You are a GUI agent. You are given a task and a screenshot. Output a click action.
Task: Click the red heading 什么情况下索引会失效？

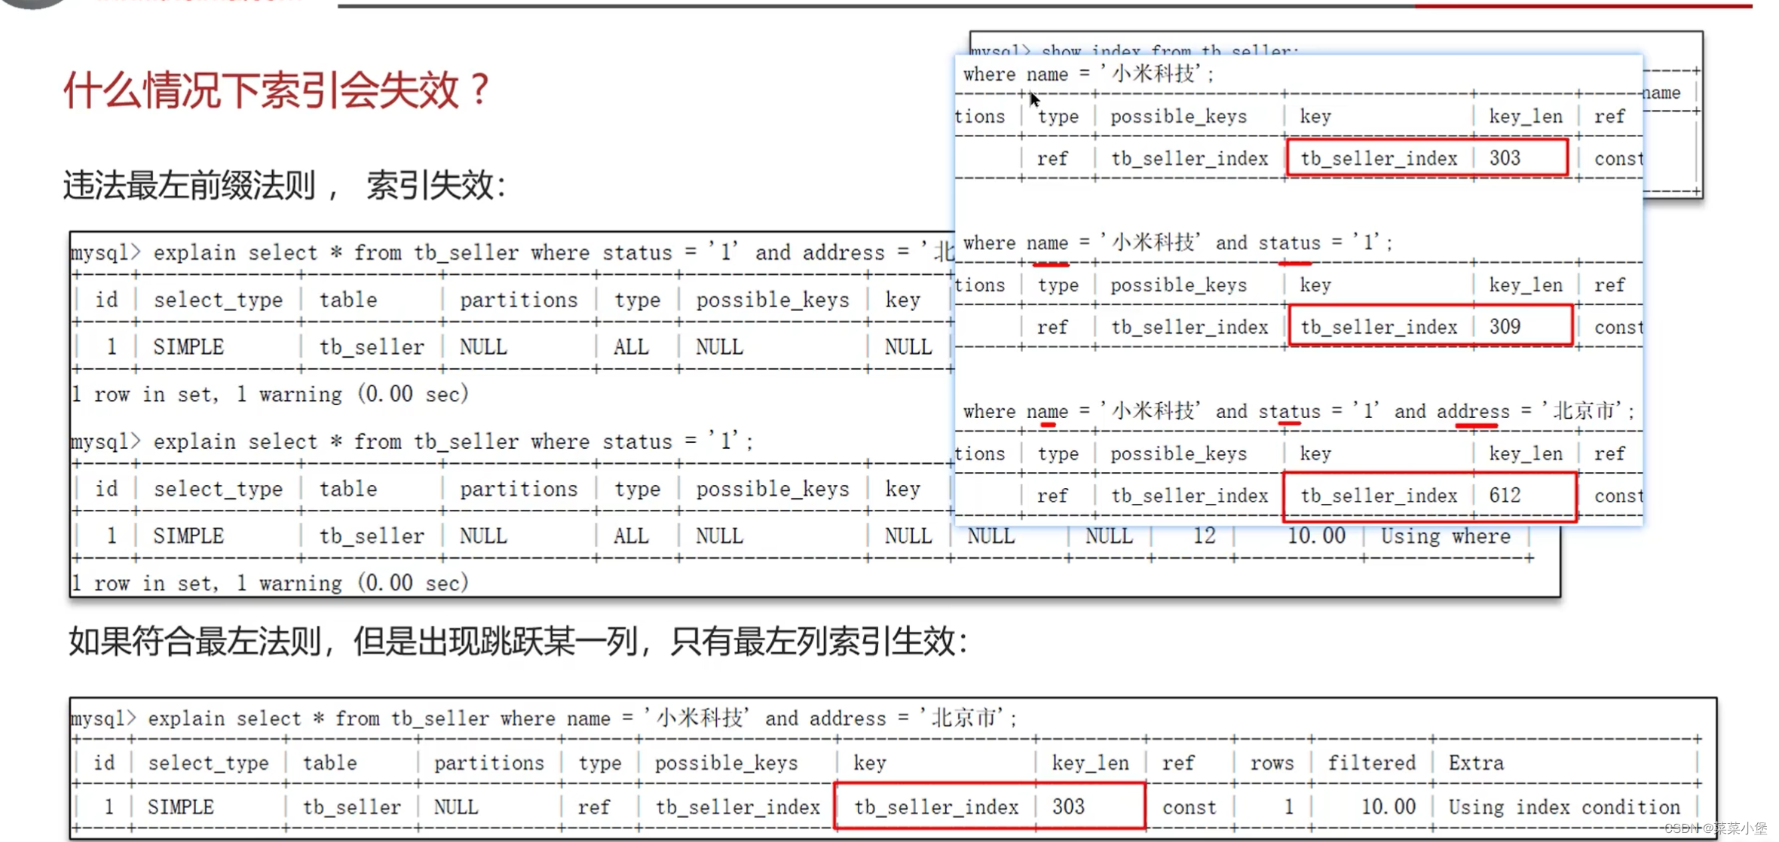click(x=277, y=90)
